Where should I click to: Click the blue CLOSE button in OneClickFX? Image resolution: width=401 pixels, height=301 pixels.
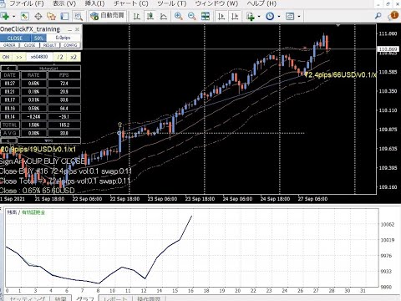15,38
